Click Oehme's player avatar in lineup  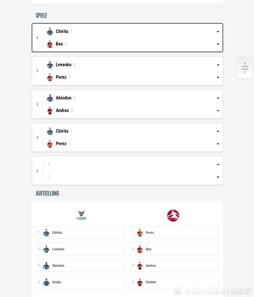click(140, 282)
